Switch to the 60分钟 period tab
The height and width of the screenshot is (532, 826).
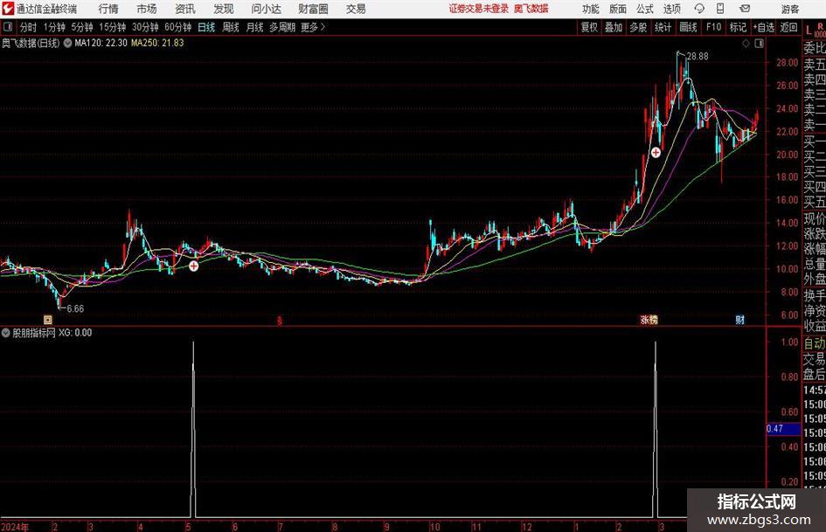click(178, 27)
